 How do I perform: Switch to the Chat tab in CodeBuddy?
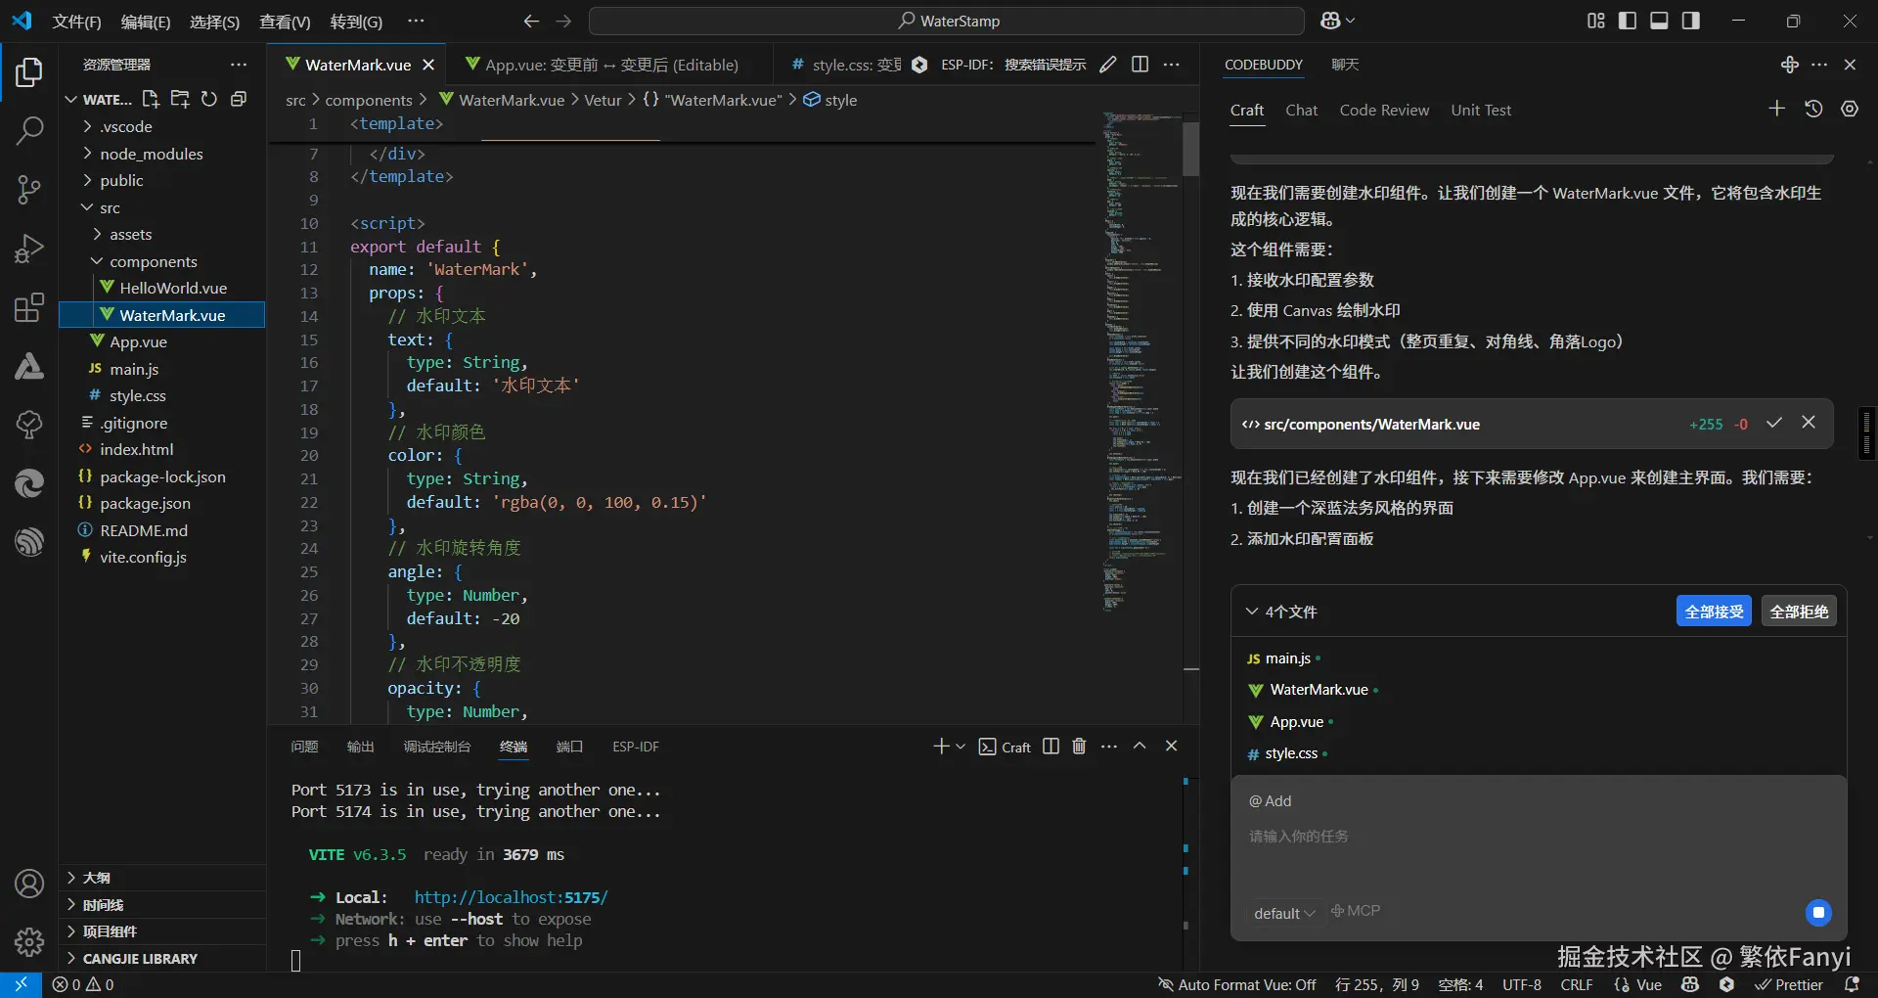[1301, 110]
